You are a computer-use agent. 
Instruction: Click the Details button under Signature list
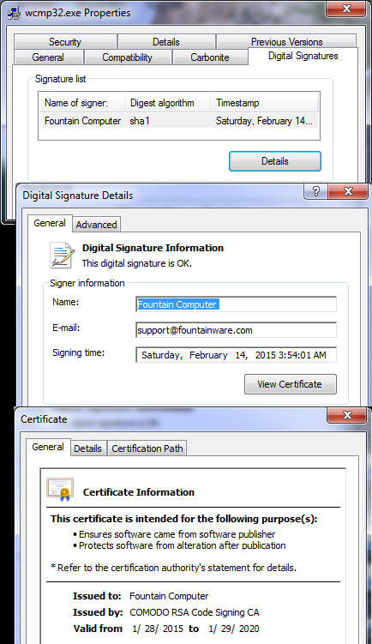274,161
